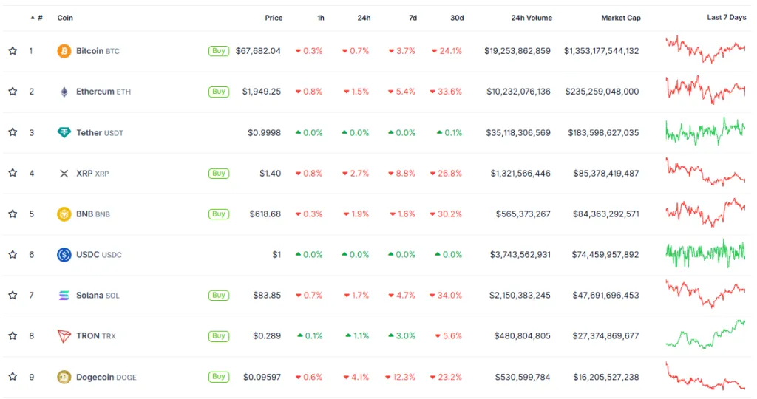Sort the table by Market Cap header

(620, 18)
